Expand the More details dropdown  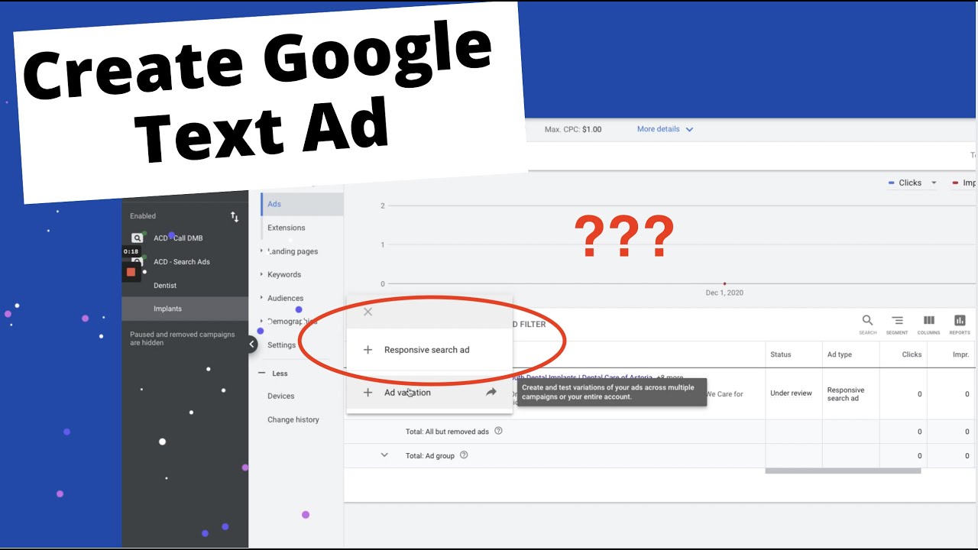click(665, 129)
